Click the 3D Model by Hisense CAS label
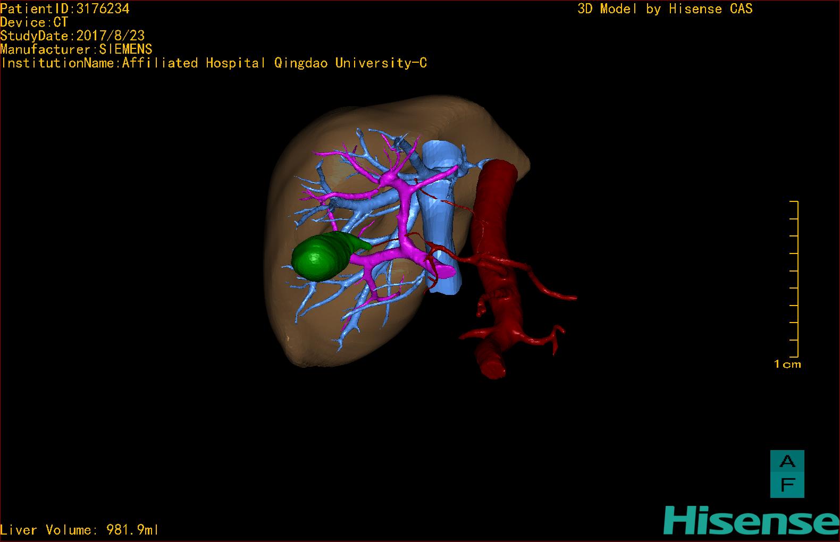 [665, 9]
